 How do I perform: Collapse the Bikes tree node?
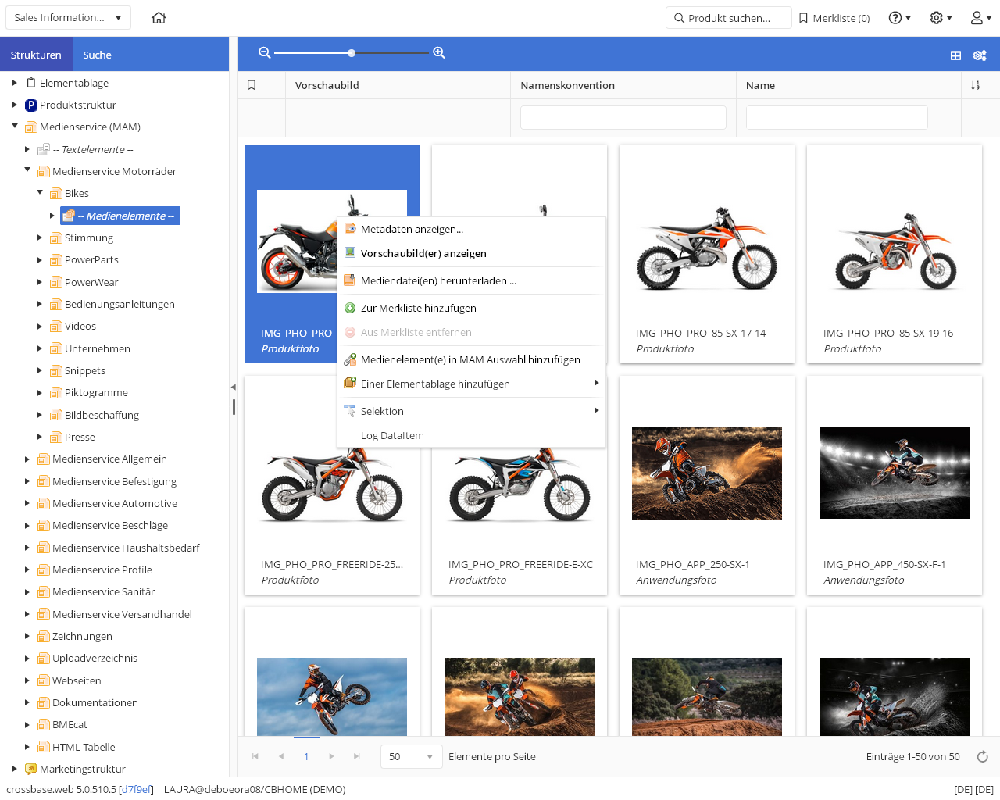(x=40, y=192)
